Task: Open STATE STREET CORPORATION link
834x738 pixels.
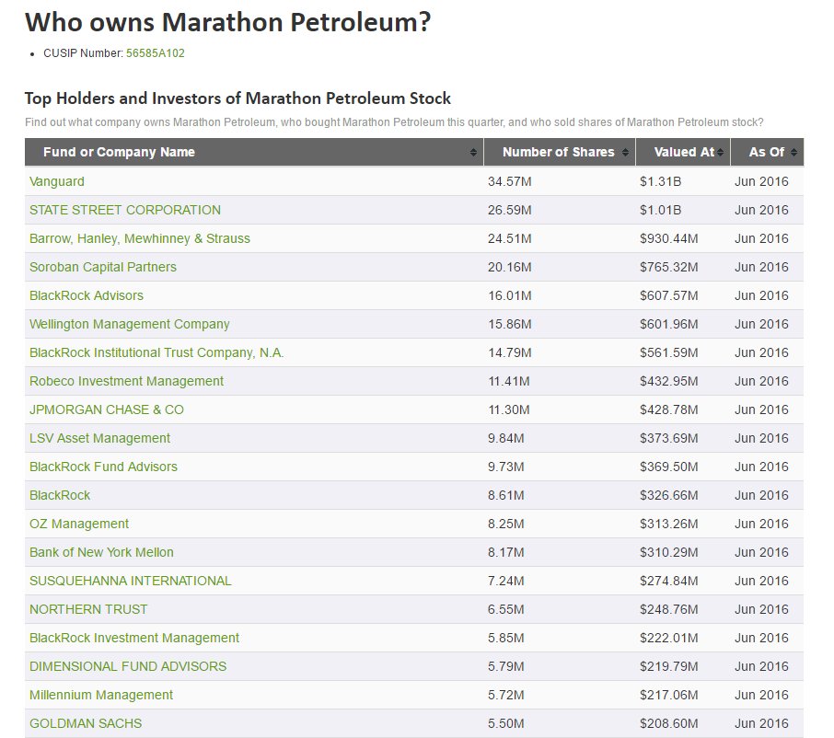Action: click(x=125, y=210)
